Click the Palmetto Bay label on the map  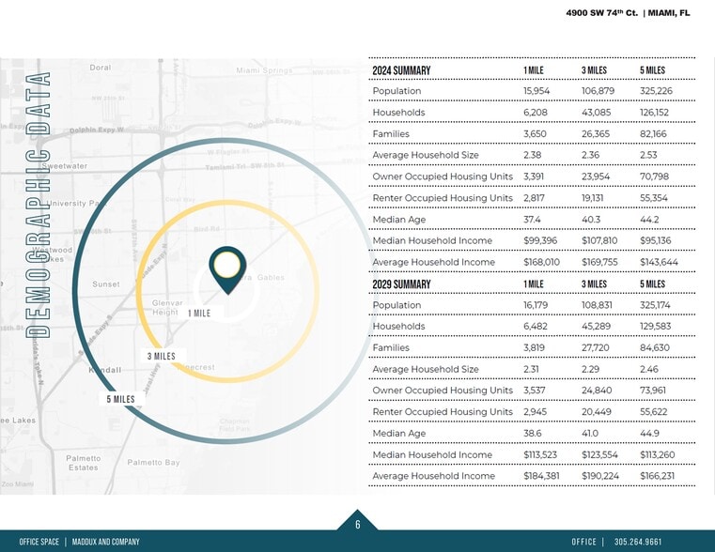pos(153,463)
